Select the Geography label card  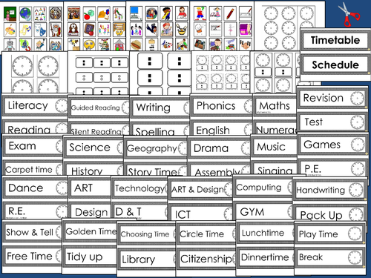(156, 148)
